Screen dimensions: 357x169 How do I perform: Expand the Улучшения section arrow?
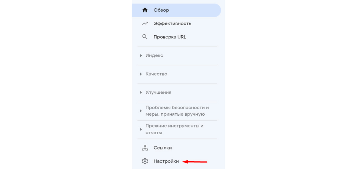141,93
